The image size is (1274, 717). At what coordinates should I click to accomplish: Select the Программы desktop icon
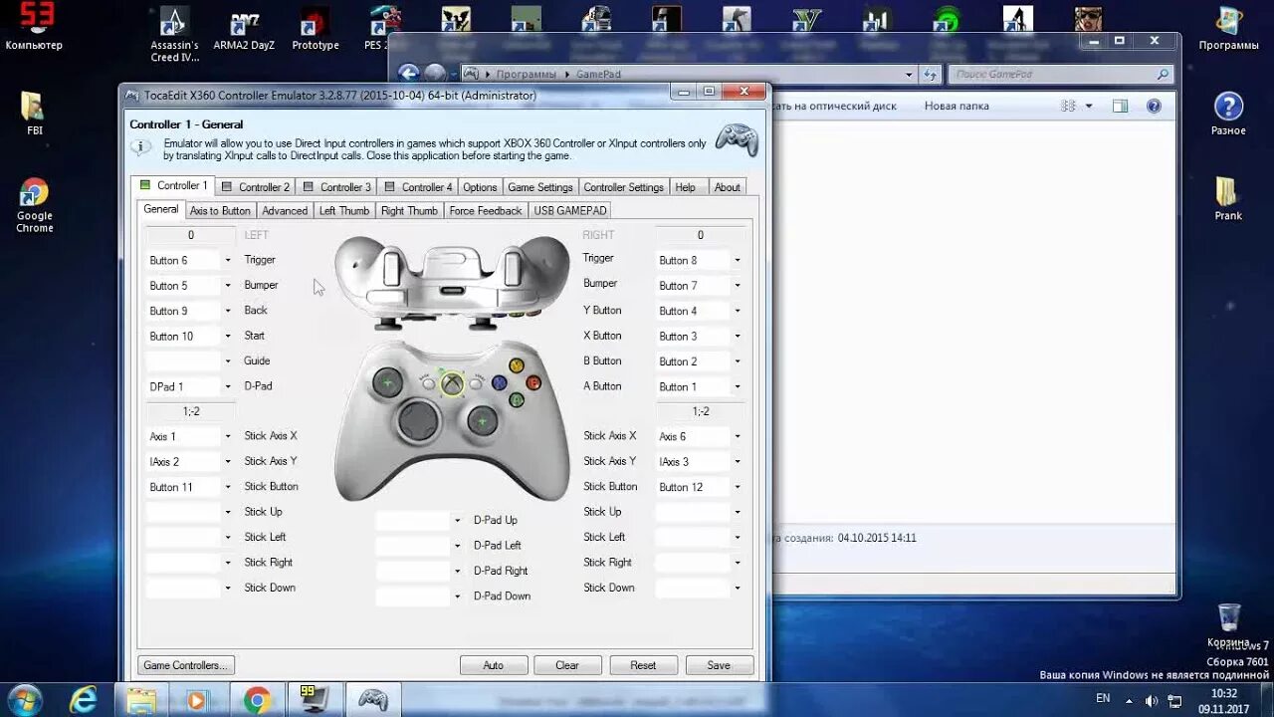(1229, 28)
